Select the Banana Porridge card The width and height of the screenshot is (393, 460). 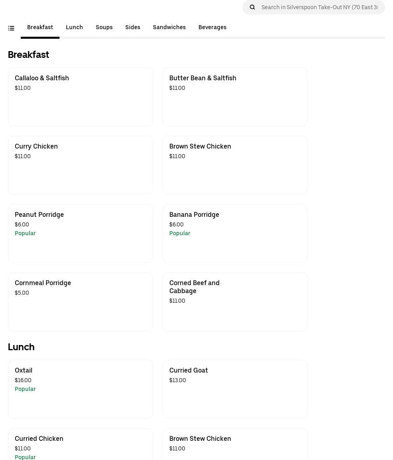235,233
